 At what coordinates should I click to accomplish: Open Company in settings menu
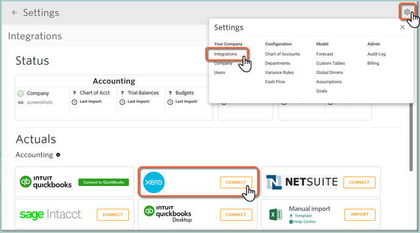(x=223, y=64)
